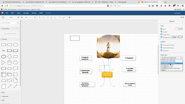Enter fullscreen via toolbar icon

point(181,17)
